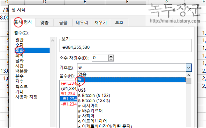Select Bitcoin (฿ 123) option

132,95
